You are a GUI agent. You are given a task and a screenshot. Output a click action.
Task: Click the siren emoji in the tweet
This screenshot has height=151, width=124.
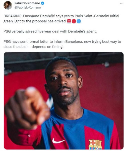[x=69, y=21]
